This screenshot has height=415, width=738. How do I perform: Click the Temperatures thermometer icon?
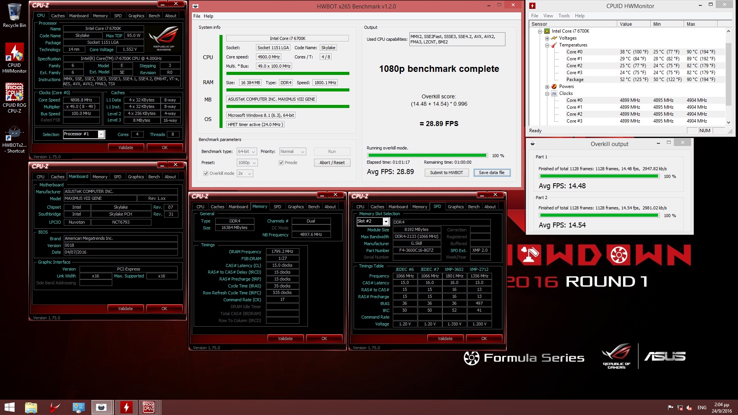point(554,45)
